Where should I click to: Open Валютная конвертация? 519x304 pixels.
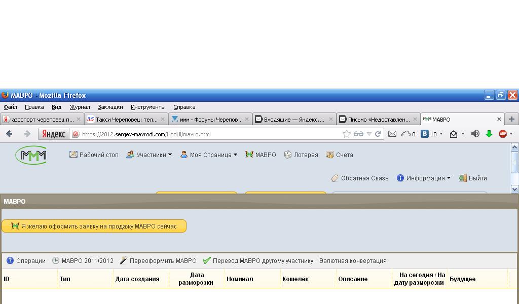(353, 260)
